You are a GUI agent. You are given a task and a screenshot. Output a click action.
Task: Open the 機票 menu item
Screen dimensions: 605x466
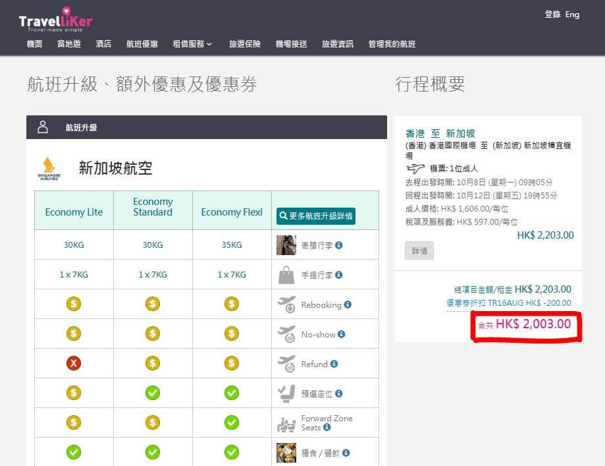pyautogui.click(x=34, y=44)
